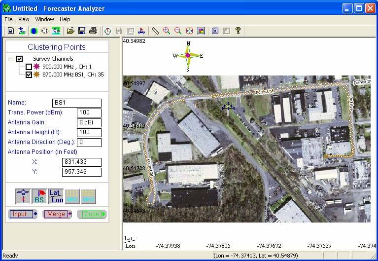This screenshot has width=378, height=261.
Task: Uncheck the 870.000 MHz BS1 checkbox
Action: 29,75
